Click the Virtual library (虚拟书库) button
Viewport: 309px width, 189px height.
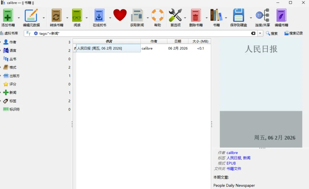pyautogui.click(x=9, y=33)
